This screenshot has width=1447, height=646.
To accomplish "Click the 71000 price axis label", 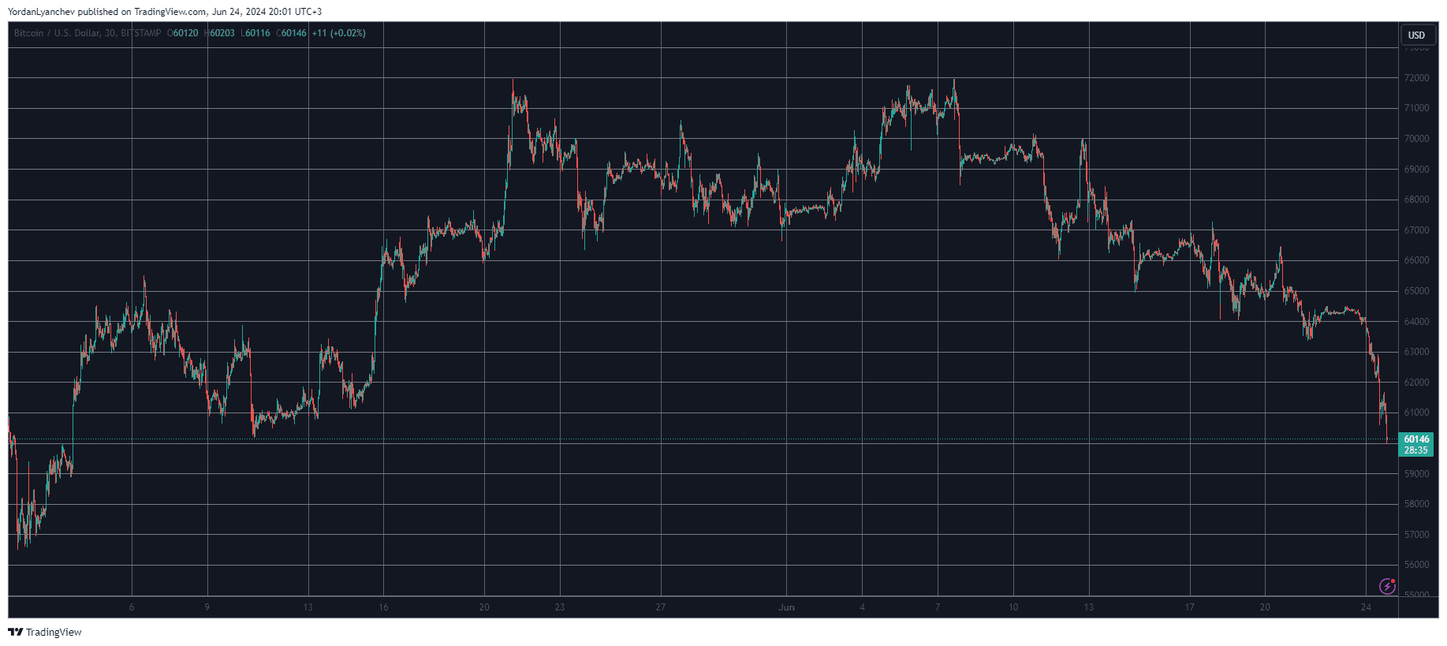I will coord(1416,108).
